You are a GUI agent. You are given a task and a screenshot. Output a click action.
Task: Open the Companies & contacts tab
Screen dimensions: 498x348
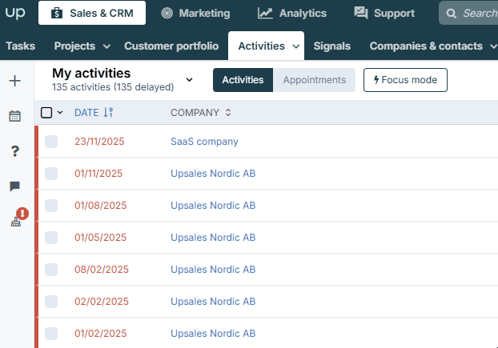[426, 46]
